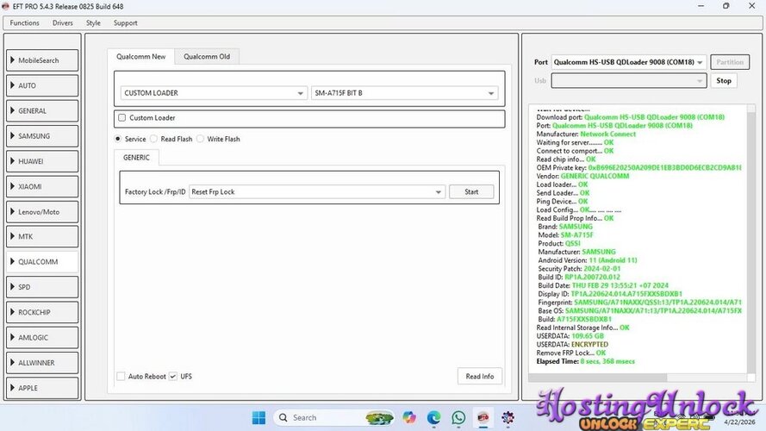Open Copilot icon on taskbar
Screen dimensions: 766x431
409,418
